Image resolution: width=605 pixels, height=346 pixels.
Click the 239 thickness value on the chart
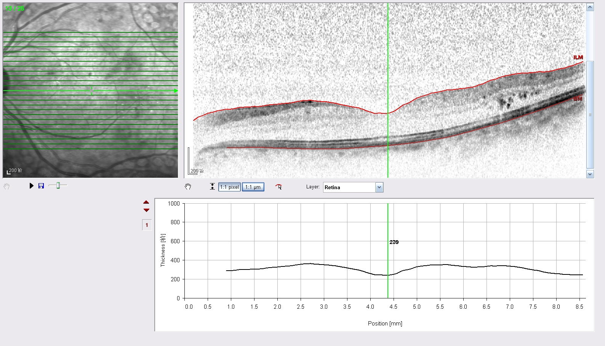coord(394,242)
